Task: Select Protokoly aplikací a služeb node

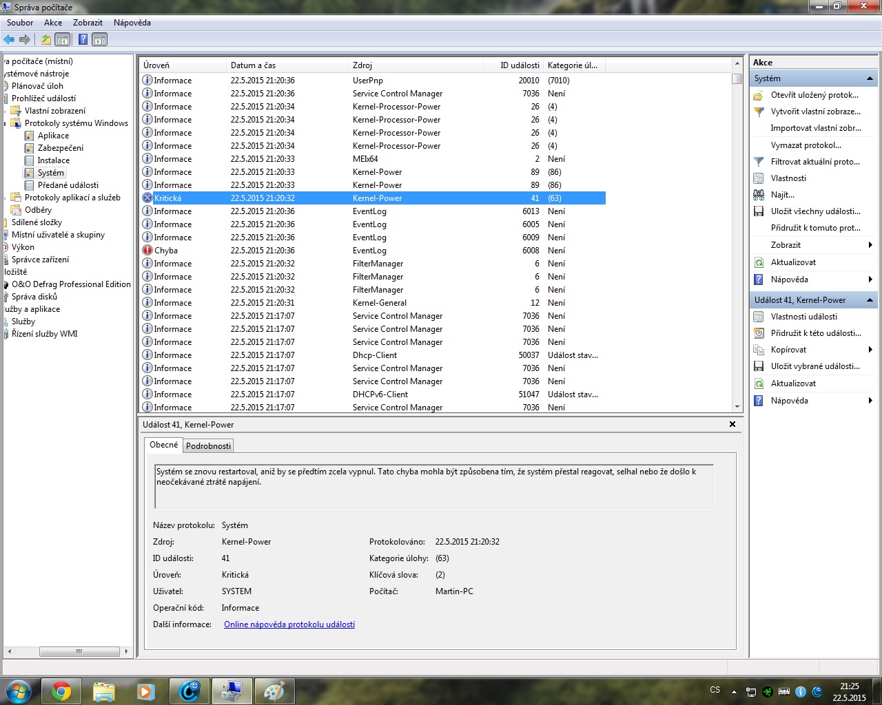Action: [72, 198]
